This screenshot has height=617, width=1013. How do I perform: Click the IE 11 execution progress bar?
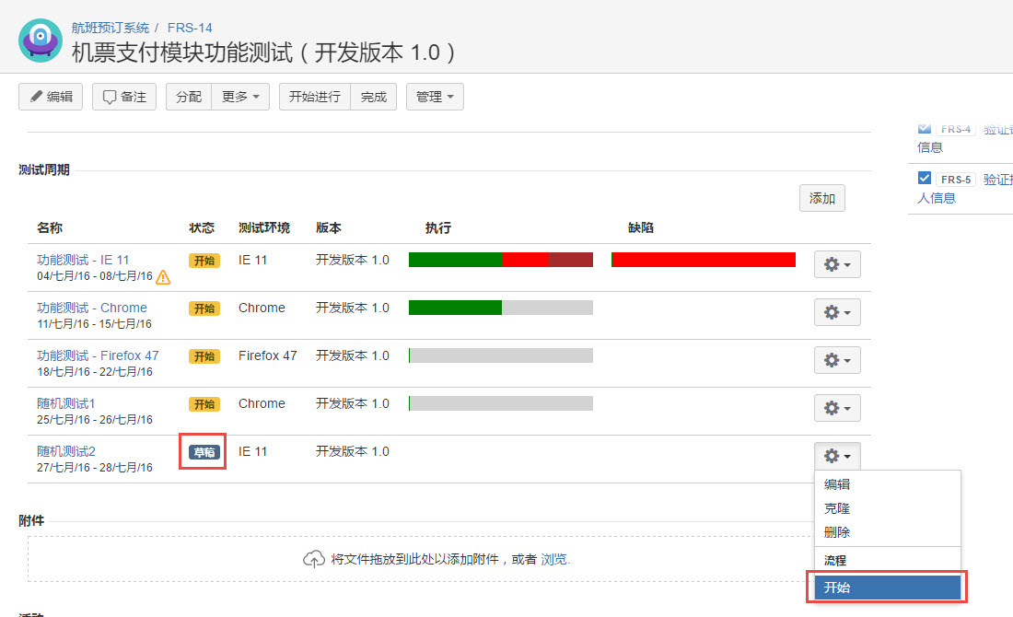pyautogui.click(x=501, y=260)
